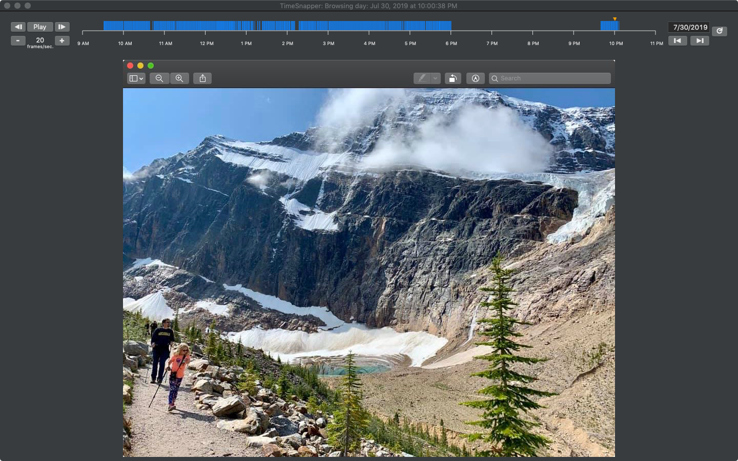Decrease frames per second with minus
Screen dimensions: 738x461
point(18,40)
